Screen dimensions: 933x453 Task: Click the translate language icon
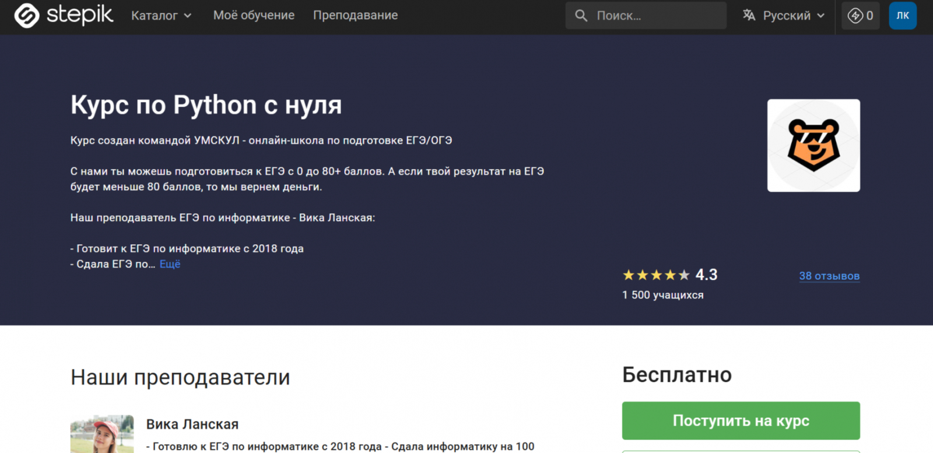pyautogui.click(x=749, y=16)
